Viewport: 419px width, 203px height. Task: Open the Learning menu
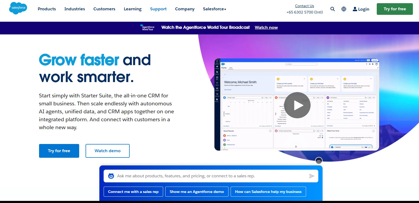[133, 9]
